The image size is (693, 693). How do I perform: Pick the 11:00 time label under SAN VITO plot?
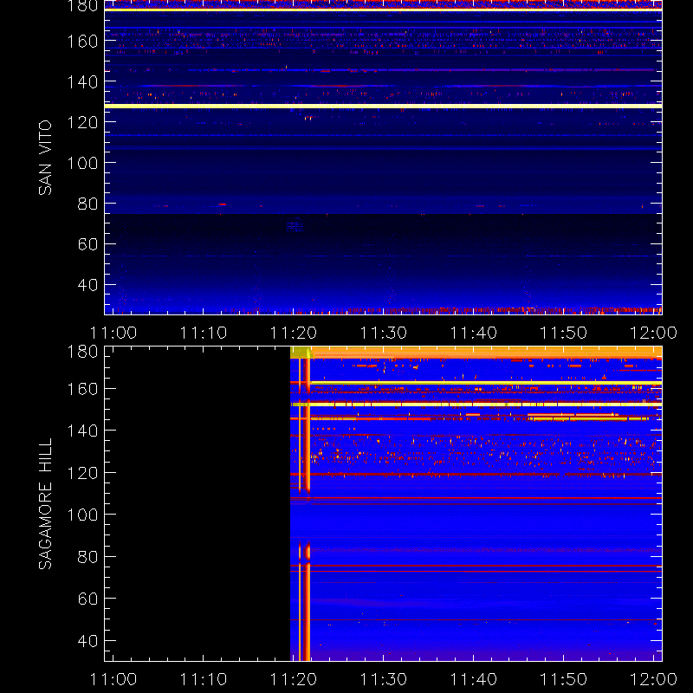point(113,333)
